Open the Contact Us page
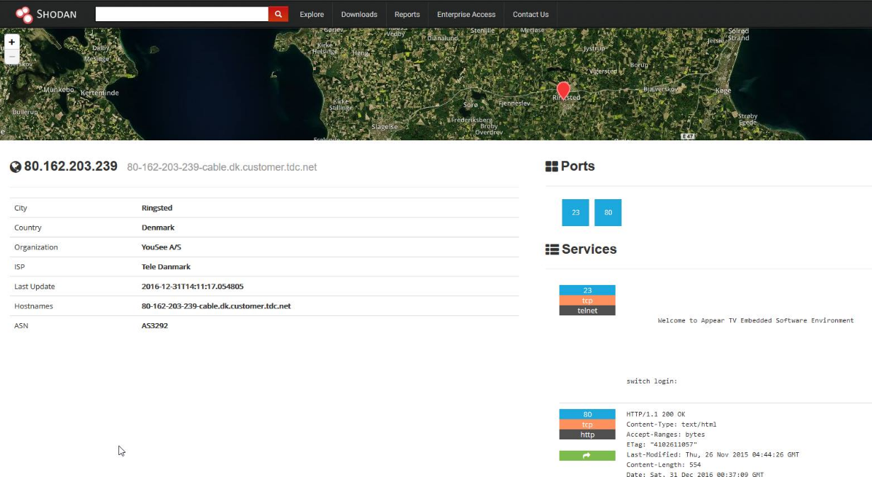The height and width of the screenshot is (477, 872). [x=531, y=14]
